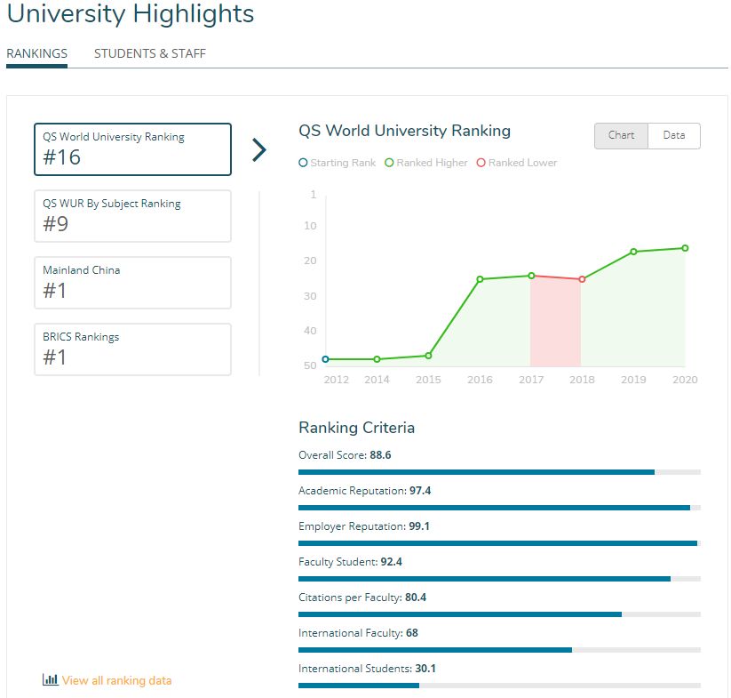Click the bar chart icon beside ranking data link
Image resolution: width=731 pixels, height=698 pixels.
click(51, 680)
